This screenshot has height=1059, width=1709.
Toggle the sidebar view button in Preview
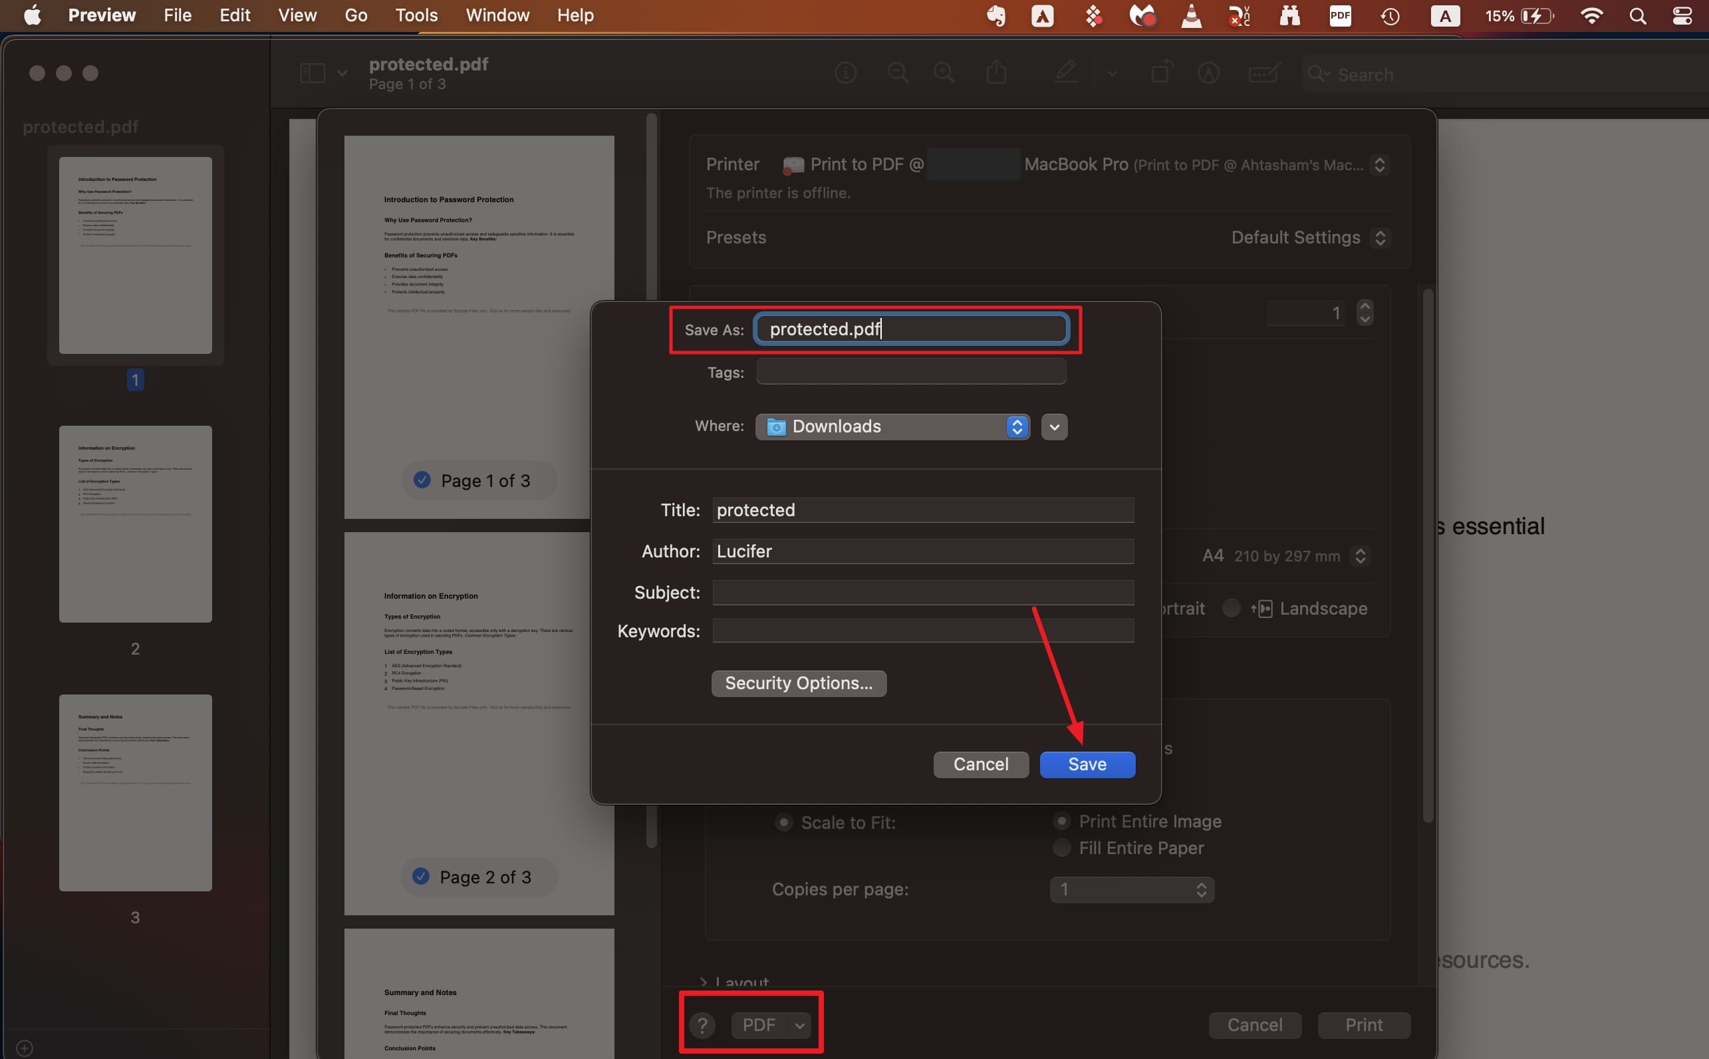[313, 73]
